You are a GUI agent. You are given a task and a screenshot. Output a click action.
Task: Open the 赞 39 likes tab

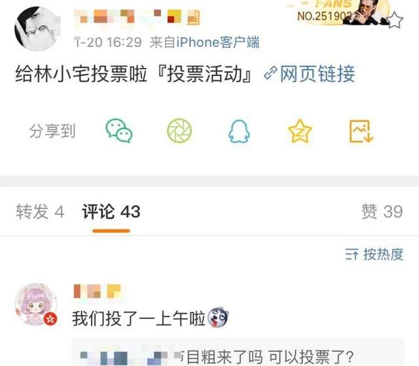(x=382, y=211)
